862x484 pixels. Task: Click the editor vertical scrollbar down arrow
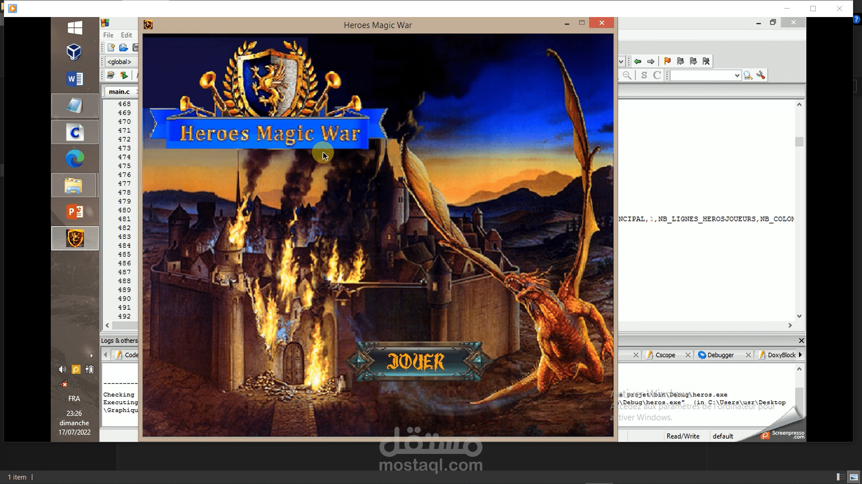pyautogui.click(x=799, y=316)
